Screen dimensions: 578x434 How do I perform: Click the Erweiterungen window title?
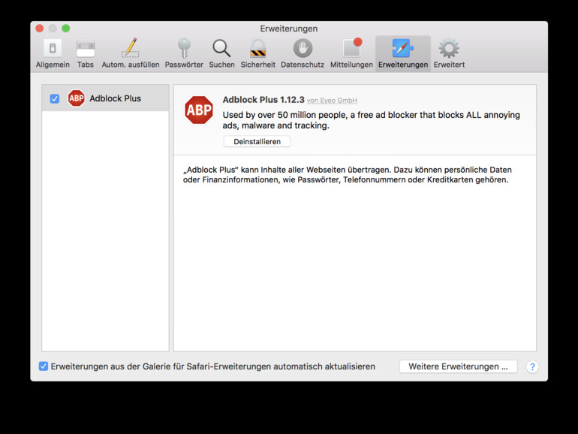coord(289,29)
